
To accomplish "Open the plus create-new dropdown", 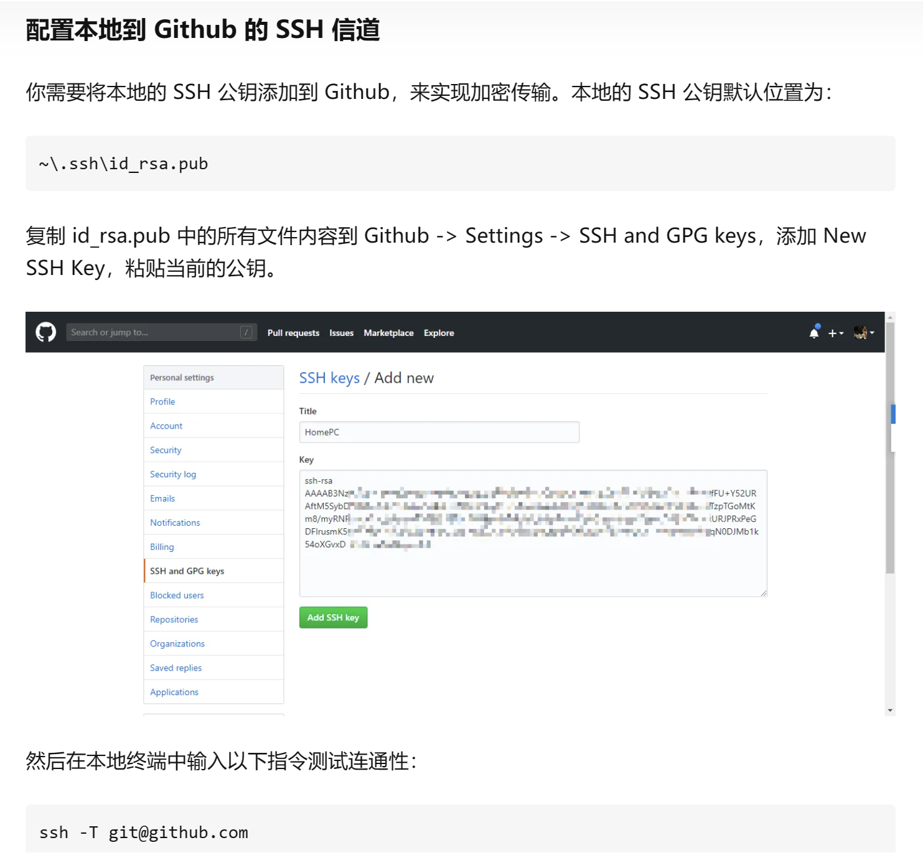I will point(836,333).
